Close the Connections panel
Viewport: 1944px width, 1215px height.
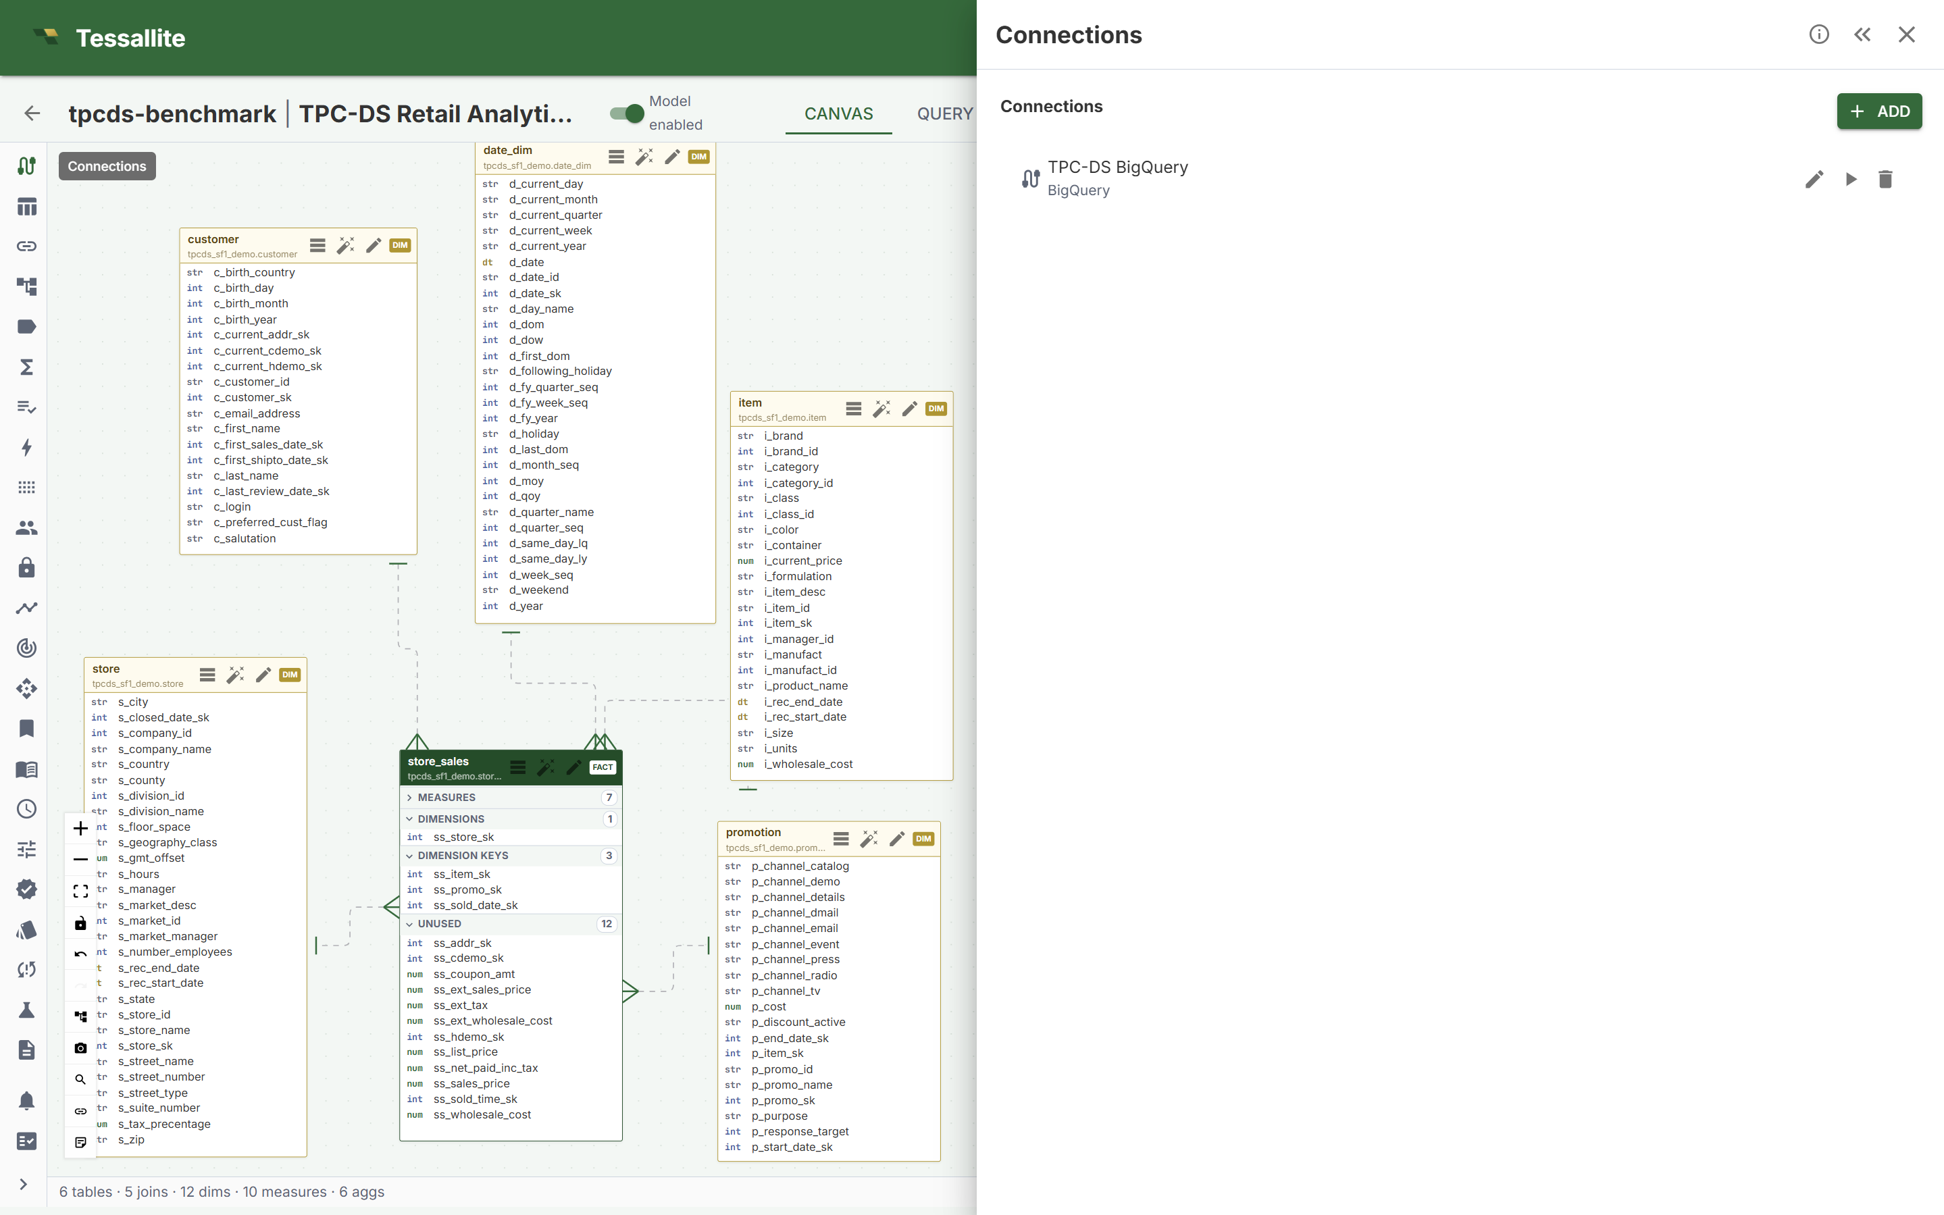[x=1906, y=34]
